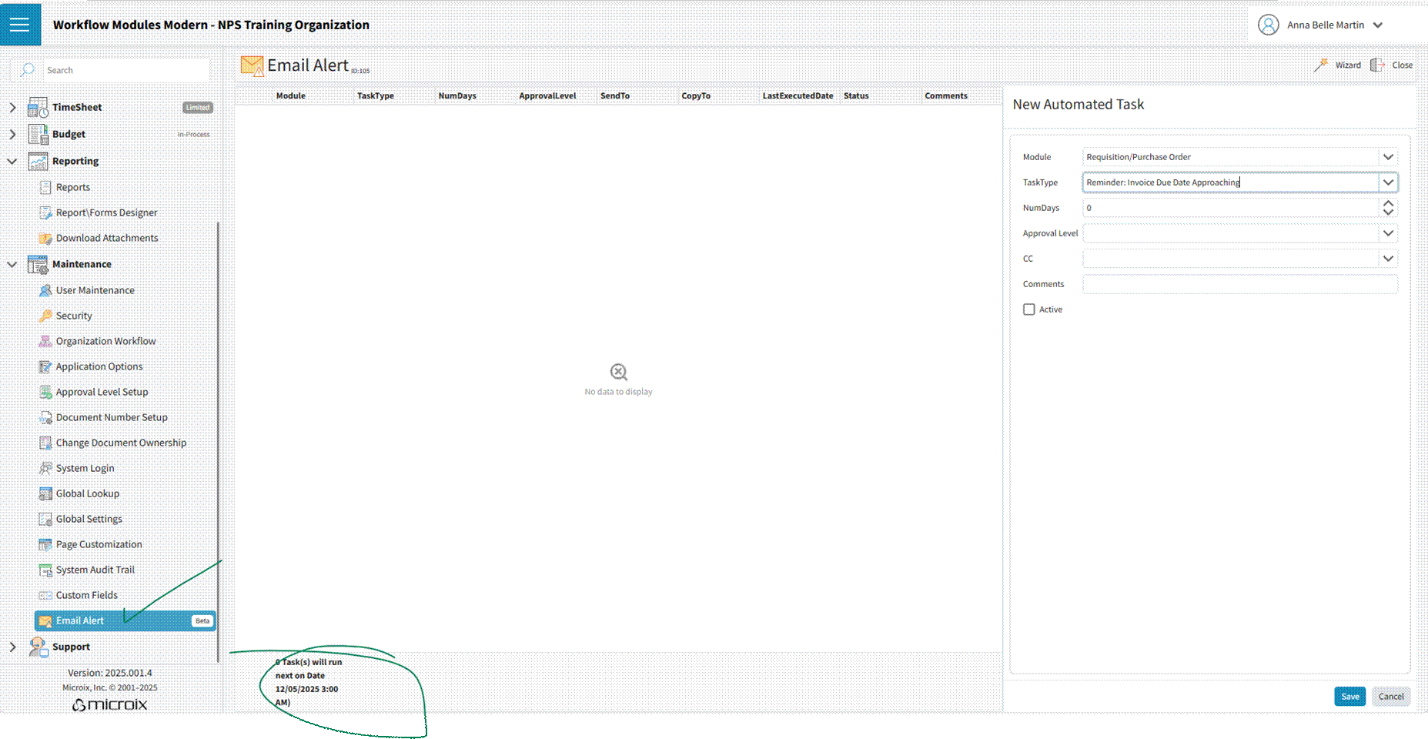Increase NumDays with the up arrow
Viewport: 1428px width, 739px height.
tap(1388, 203)
